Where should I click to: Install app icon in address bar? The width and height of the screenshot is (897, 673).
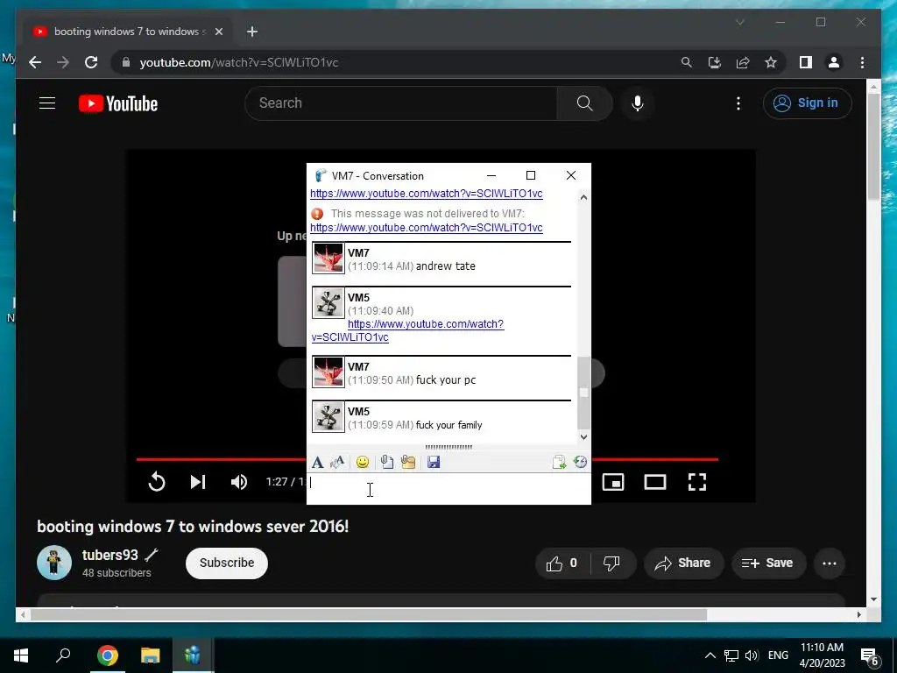tap(715, 62)
